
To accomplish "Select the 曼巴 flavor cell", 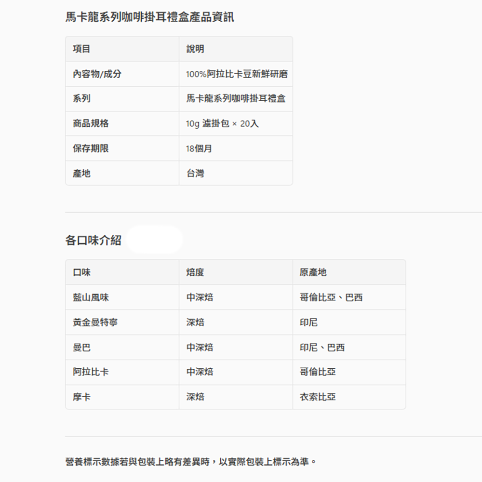I will point(81,348).
